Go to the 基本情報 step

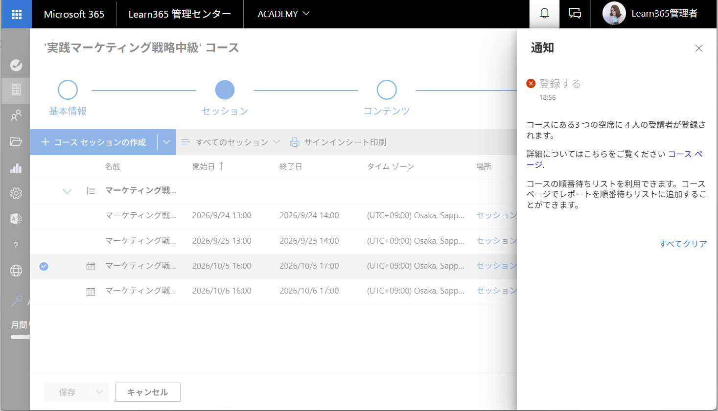click(68, 98)
